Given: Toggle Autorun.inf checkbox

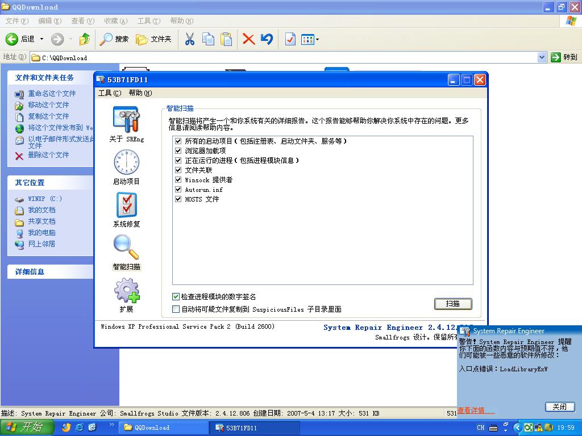Looking at the screenshot, I should [178, 189].
